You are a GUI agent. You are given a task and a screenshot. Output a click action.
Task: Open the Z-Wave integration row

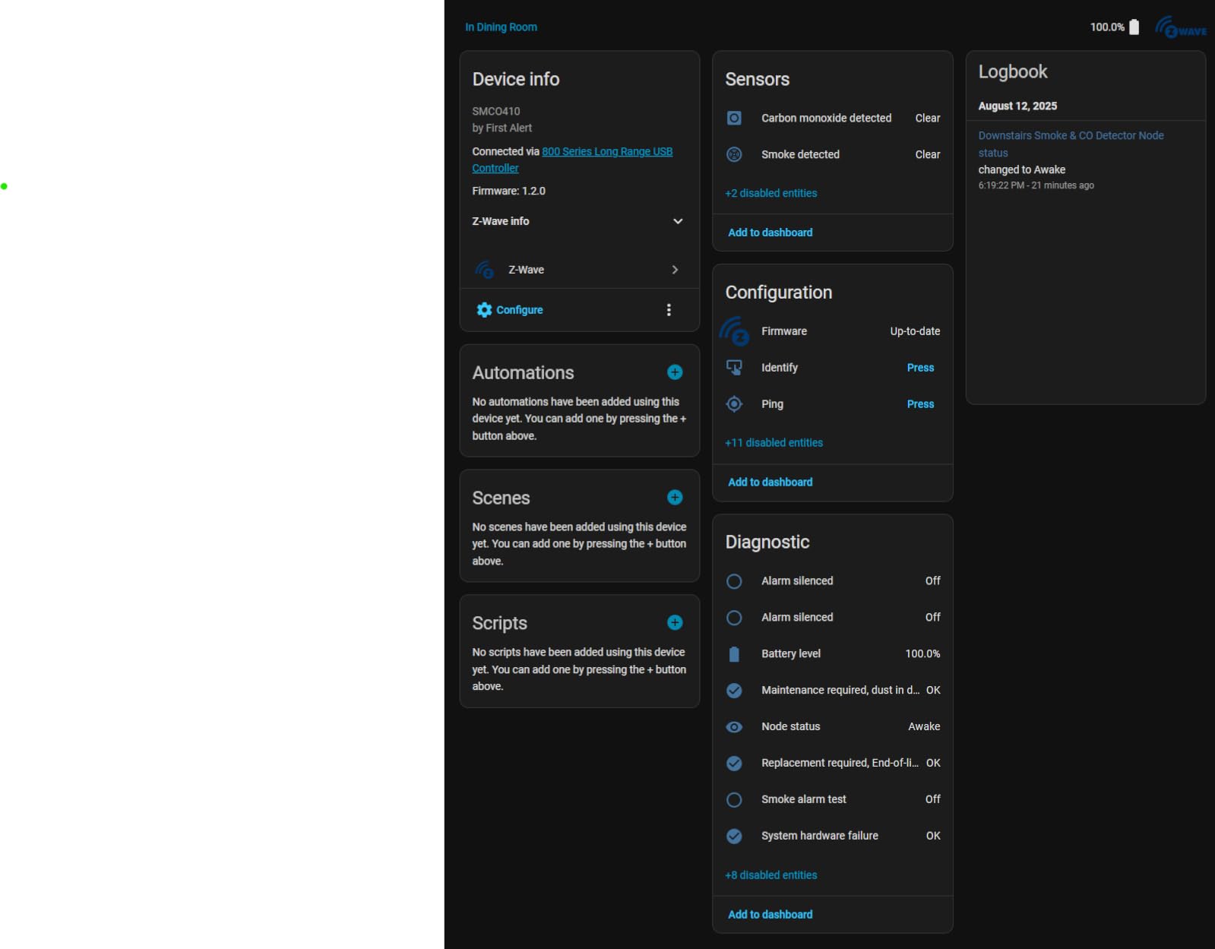click(x=579, y=270)
